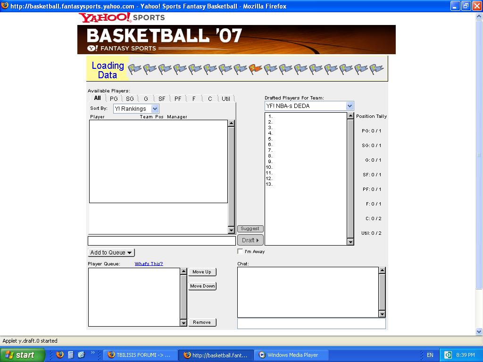Select the Util position tab
The height and width of the screenshot is (362, 483).
tap(226, 99)
